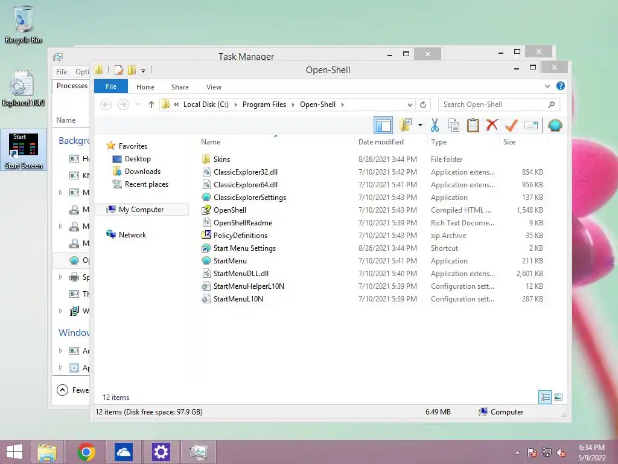The image size is (618, 464).
Task: Select the Skins folder
Action: tap(221, 159)
